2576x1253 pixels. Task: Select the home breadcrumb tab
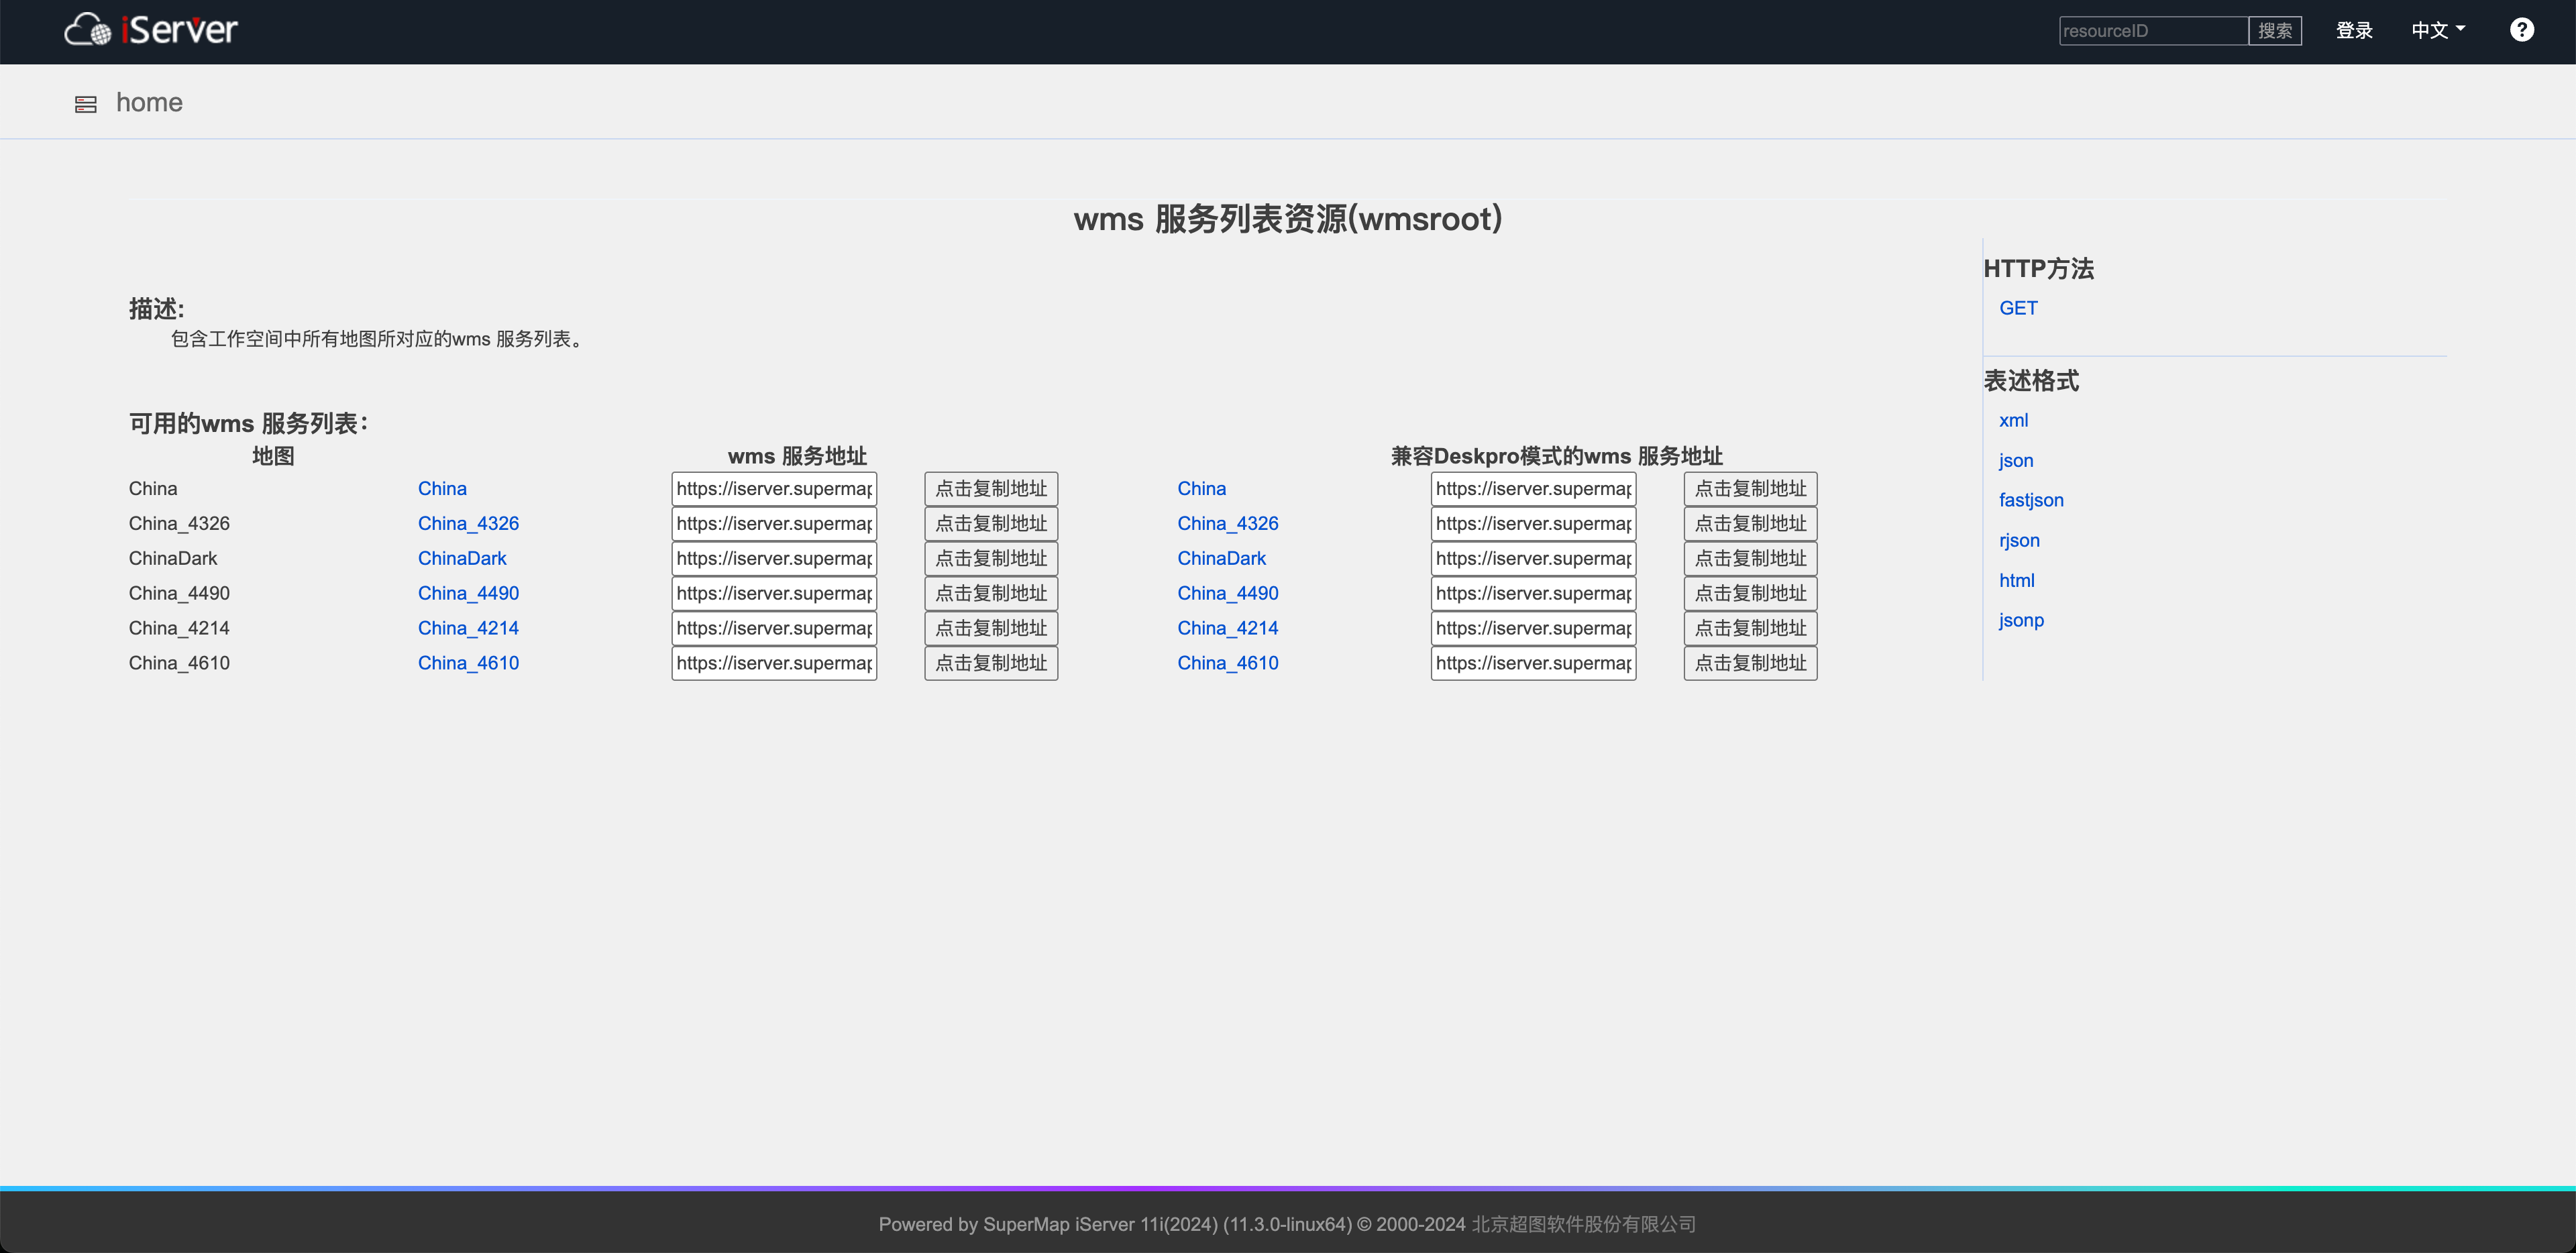pyautogui.click(x=149, y=102)
